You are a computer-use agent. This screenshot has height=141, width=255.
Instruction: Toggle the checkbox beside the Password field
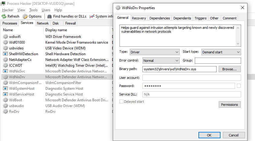pos(239,86)
